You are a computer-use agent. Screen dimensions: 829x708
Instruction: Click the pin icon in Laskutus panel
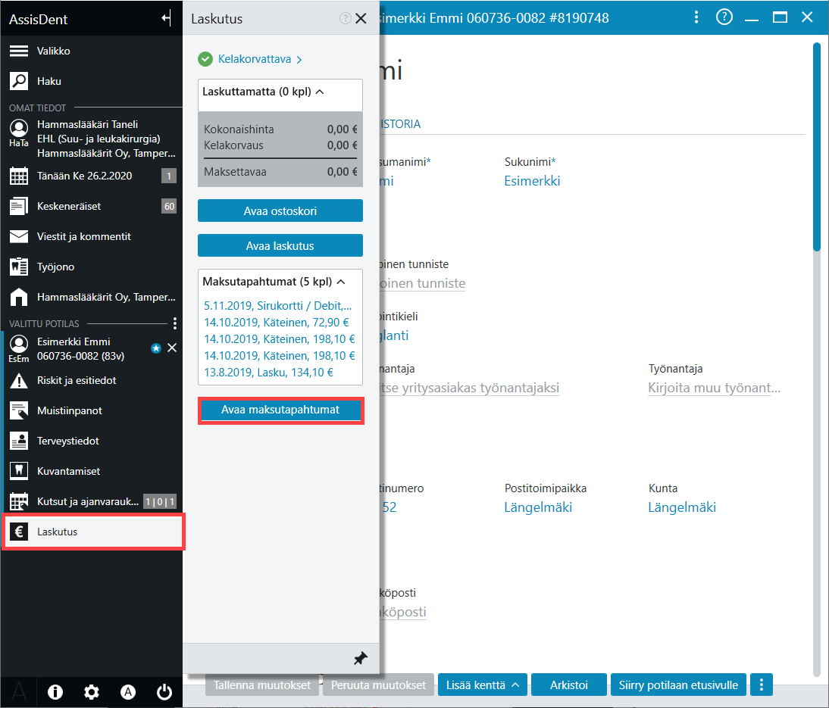(x=360, y=658)
